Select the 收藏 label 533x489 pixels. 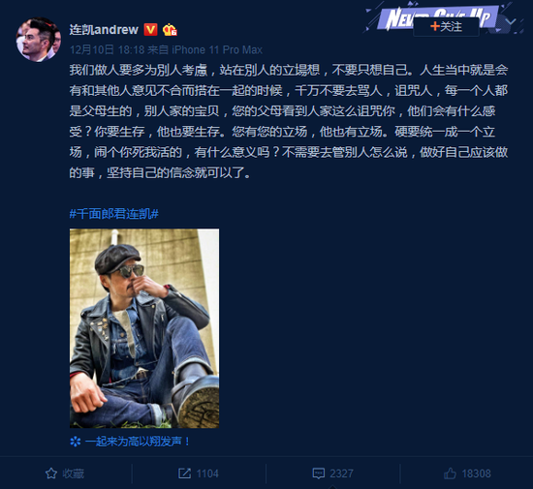coord(74,474)
